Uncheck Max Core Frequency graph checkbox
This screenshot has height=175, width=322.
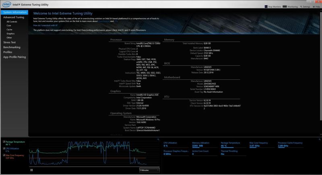[4, 155]
